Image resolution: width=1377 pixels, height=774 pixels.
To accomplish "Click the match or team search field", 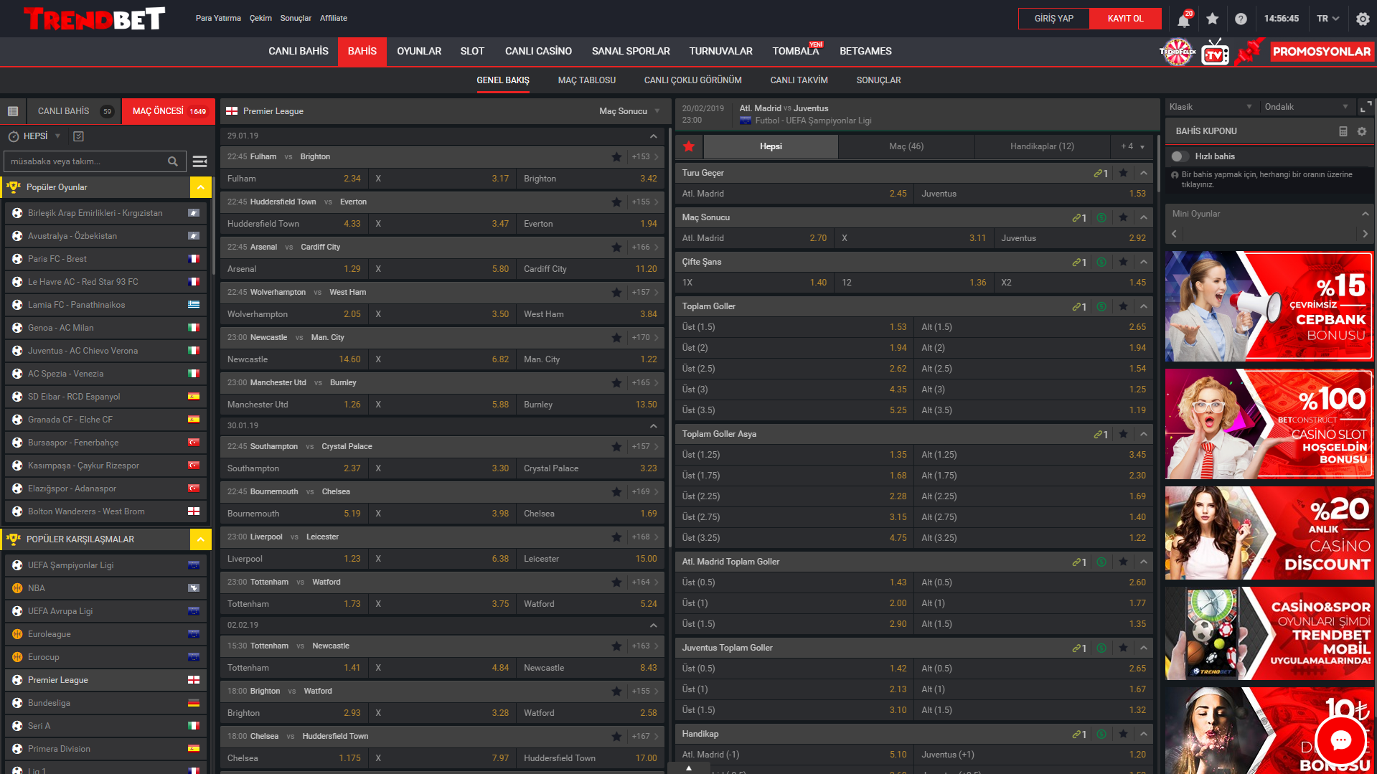I will coord(86,161).
